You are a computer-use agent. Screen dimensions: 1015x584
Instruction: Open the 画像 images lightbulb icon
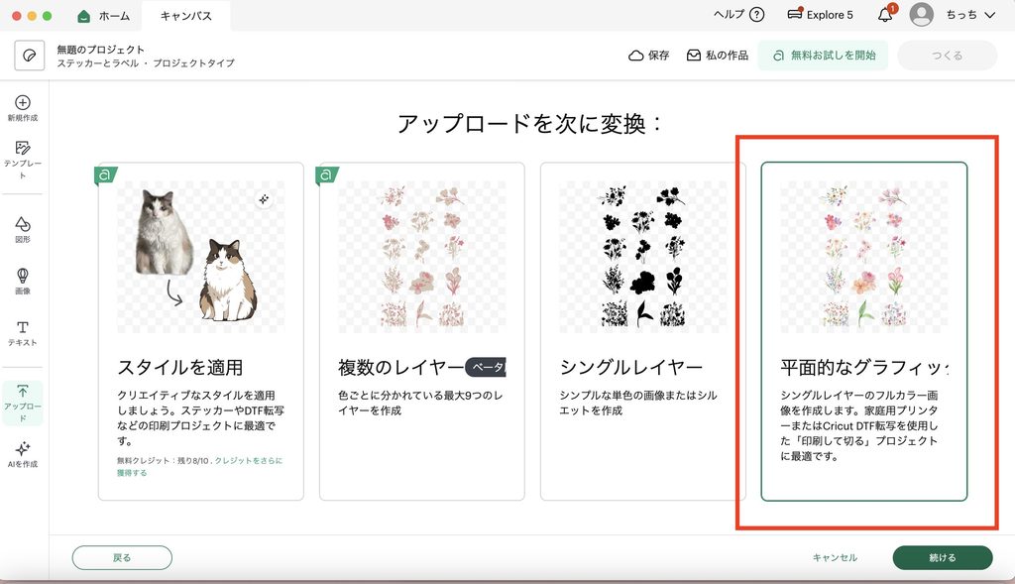pyautogui.click(x=23, y=276)
